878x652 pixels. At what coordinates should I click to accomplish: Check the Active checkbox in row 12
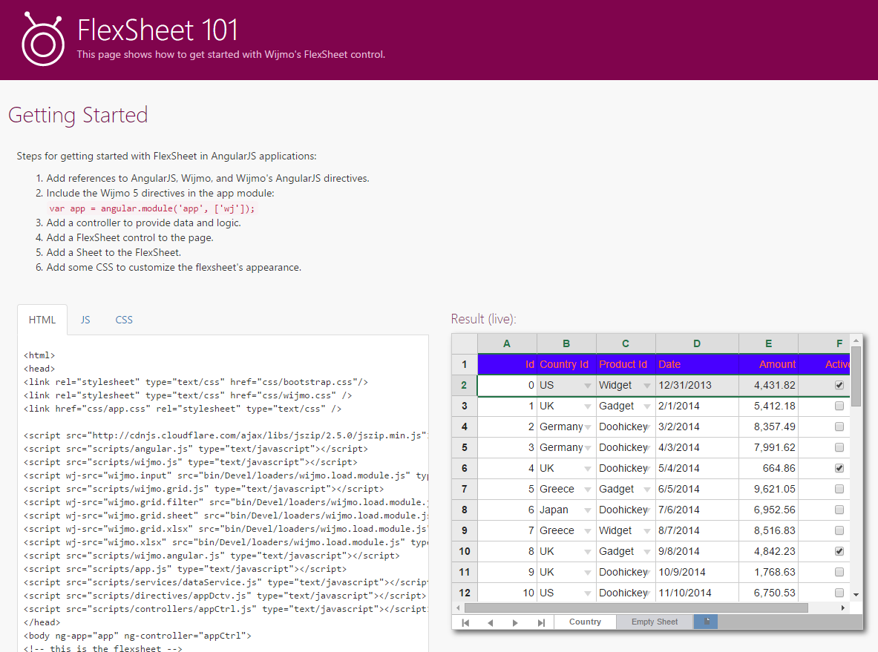pyautogui.click(x=839, y=593)
